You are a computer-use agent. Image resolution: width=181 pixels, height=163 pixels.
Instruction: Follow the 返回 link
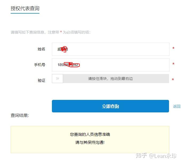coord(176,106)
